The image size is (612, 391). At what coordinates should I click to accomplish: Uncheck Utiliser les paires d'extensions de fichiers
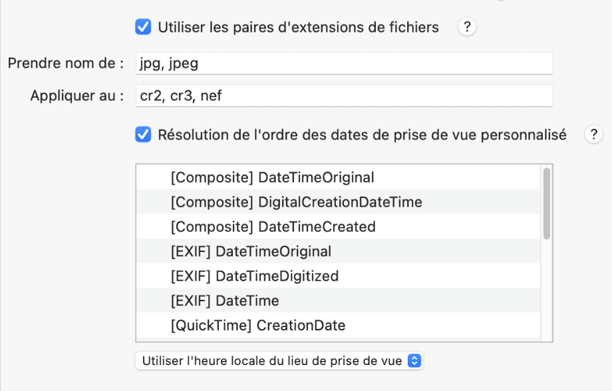click(x=143, y=27)
